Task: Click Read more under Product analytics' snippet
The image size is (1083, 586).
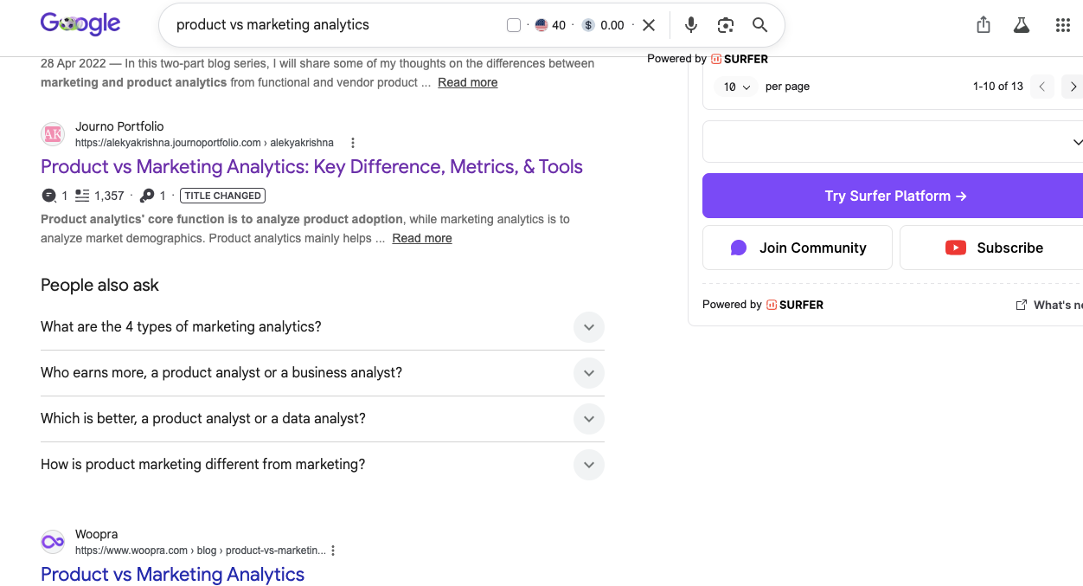Action: click(x=422, y=238)
